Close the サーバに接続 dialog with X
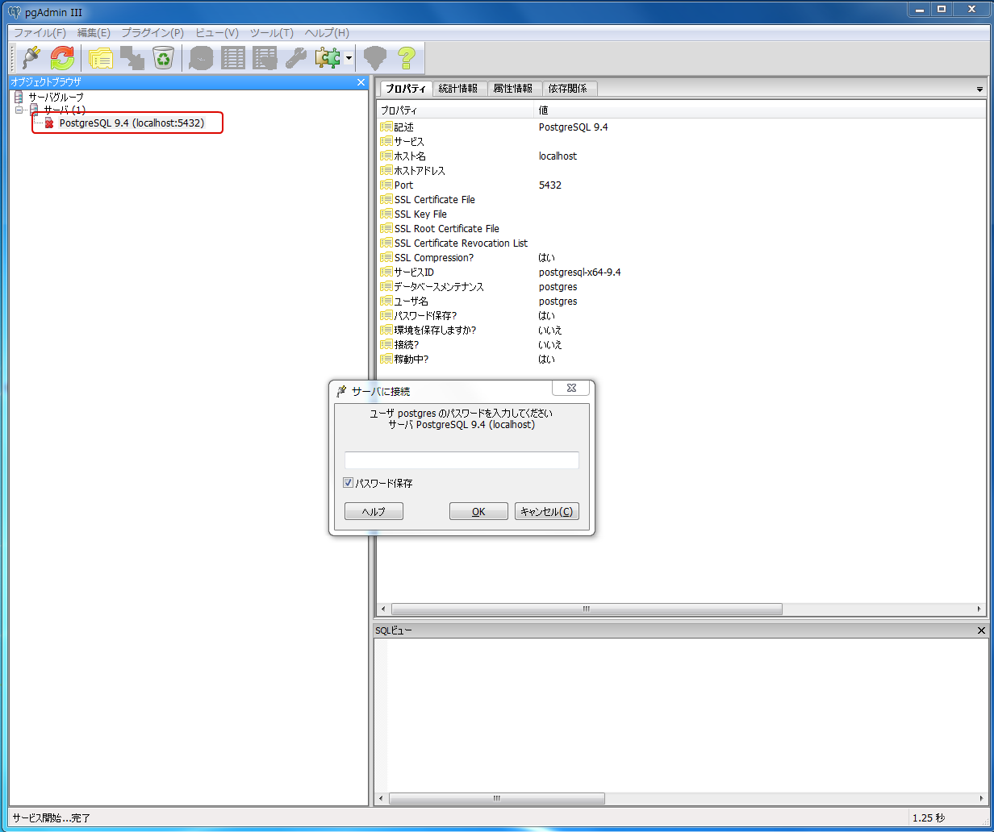This screenshot has height=832, width=994. pyautogui.click(x=570, y=388)
